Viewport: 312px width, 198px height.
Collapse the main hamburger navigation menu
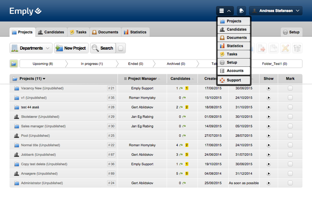[225, 11]
